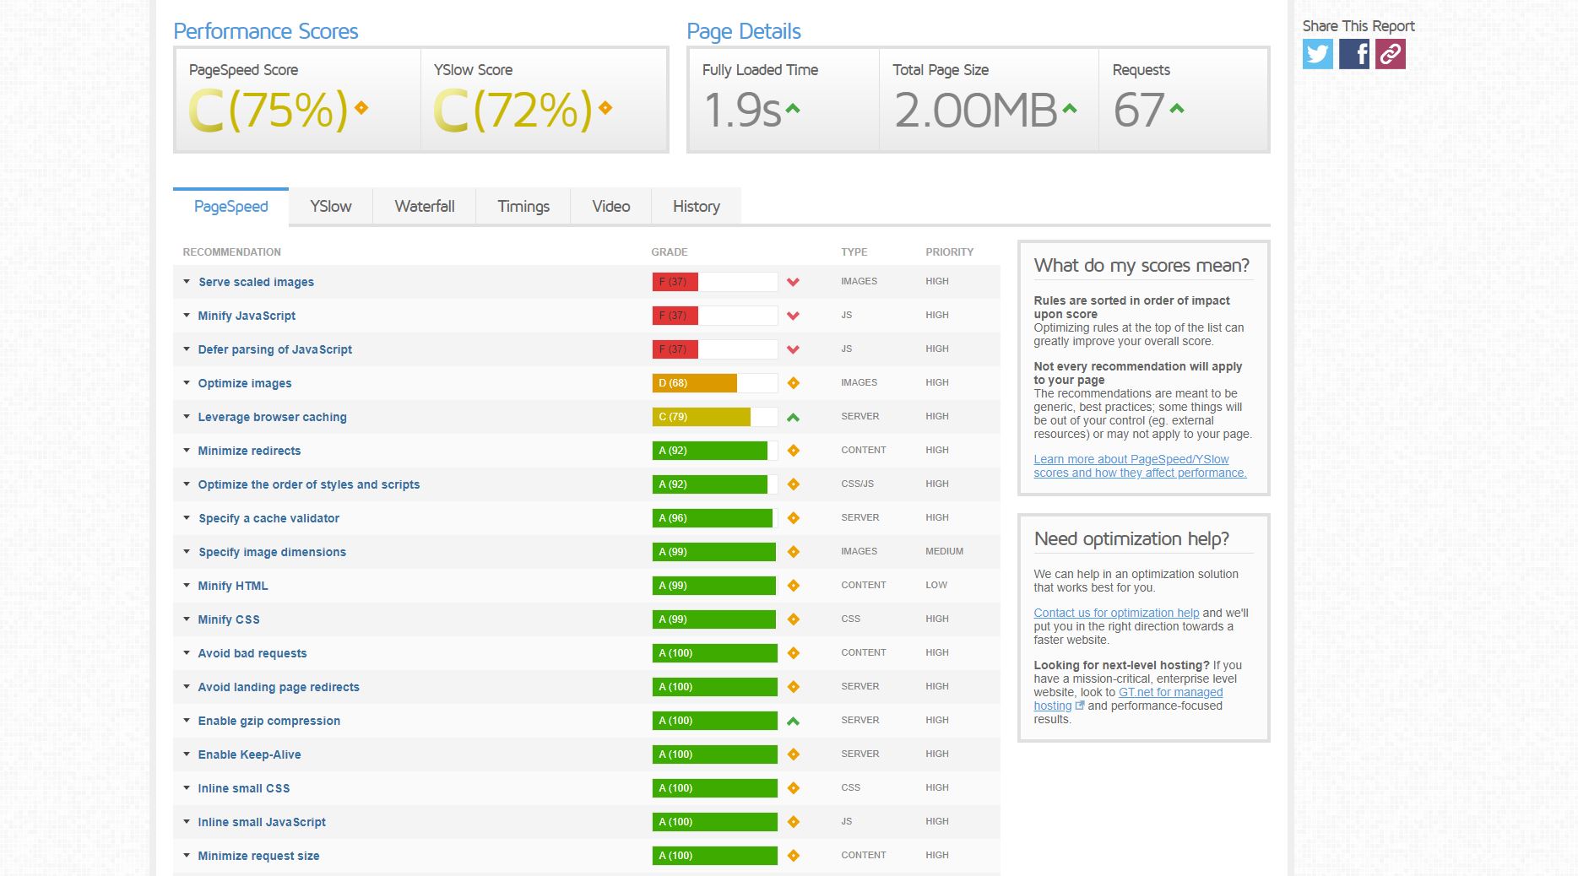
Task: Click orange diamond icon next to YSlow Score
Action: (605, 108)
